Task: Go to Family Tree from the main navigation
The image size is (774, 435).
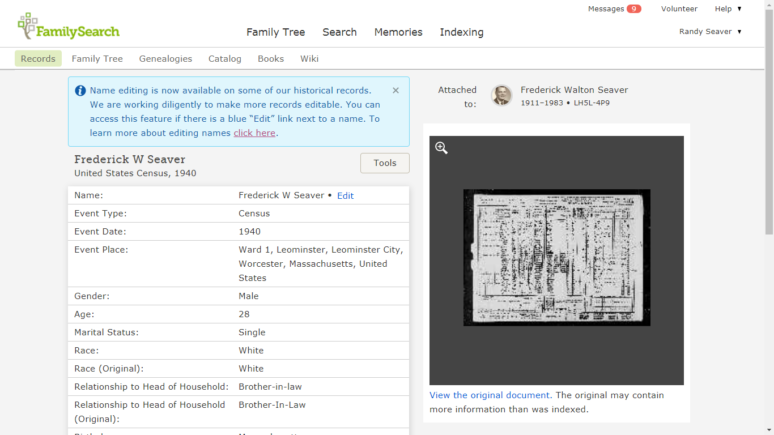Action: (x=275, y=32)
